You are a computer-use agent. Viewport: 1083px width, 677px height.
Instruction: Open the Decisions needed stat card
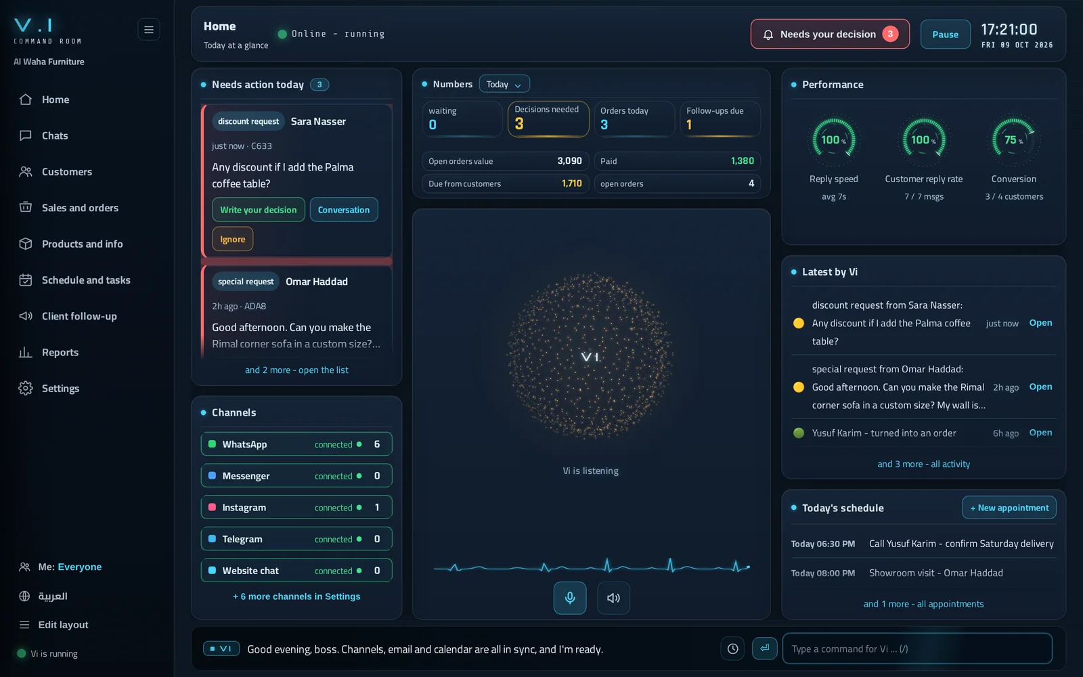(548, 119)
